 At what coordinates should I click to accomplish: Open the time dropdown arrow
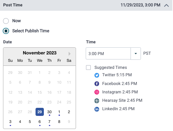[136, 53]
